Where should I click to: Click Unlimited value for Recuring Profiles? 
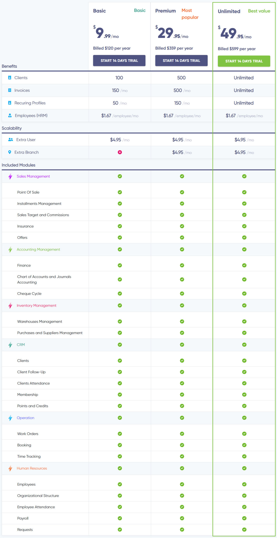point(244,103)
